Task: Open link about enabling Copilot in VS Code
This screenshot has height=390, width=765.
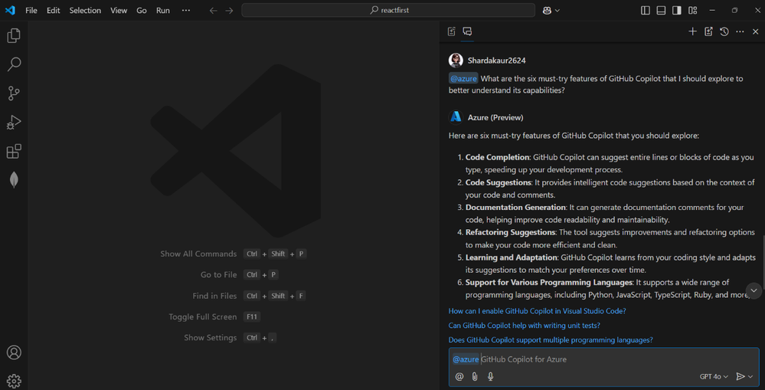Action: pos(537,310)
